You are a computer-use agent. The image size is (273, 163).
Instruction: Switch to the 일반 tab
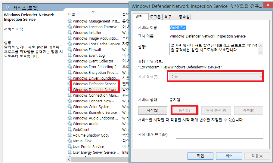pos(141,17)
